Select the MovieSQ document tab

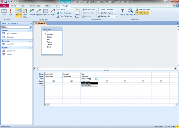40,23
